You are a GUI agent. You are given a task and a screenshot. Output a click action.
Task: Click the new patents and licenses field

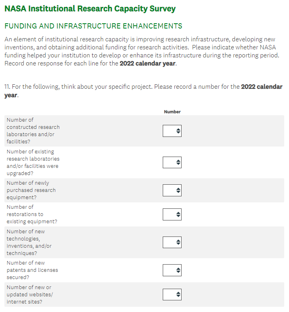tap(170, 270)
